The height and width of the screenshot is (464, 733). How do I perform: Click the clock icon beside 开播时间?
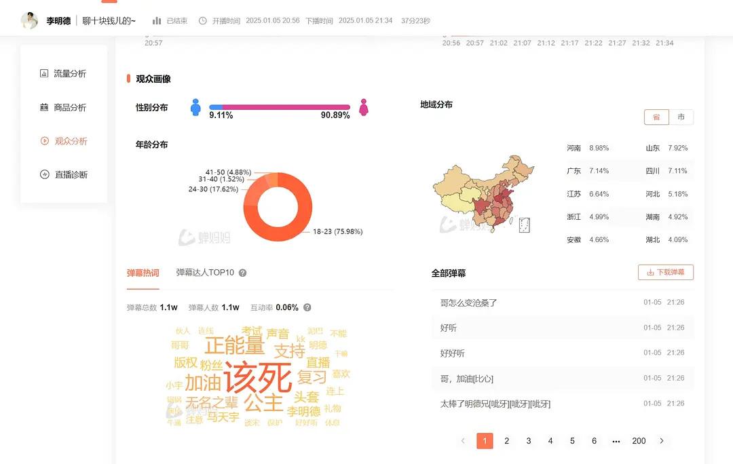point(202,20)
